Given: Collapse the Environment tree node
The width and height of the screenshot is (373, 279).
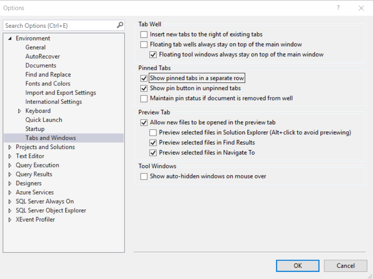Looking at the screenshot, I should pyautogui.click(x=10, y=39).
